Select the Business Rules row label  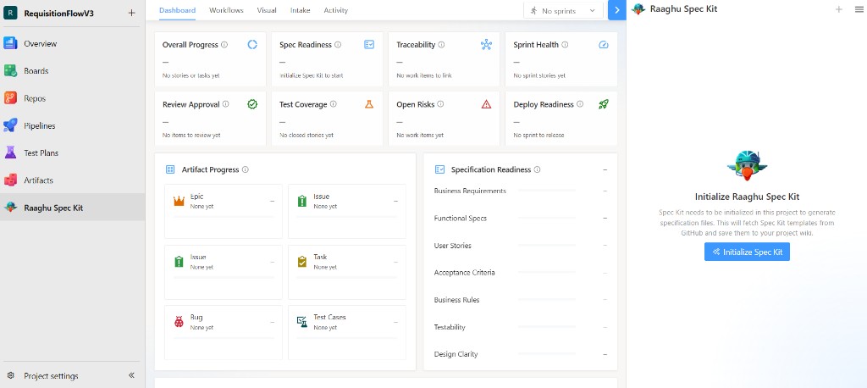point(456,300)
